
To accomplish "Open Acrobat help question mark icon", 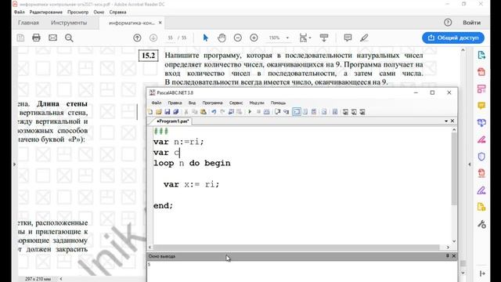I will (448, 23).
